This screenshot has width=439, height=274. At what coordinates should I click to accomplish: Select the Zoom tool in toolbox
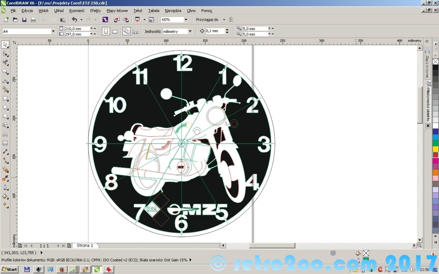(x=5, y=72)
